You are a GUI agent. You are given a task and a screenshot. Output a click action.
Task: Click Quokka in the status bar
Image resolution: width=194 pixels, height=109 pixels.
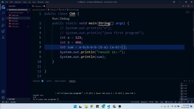click(13, 102)
